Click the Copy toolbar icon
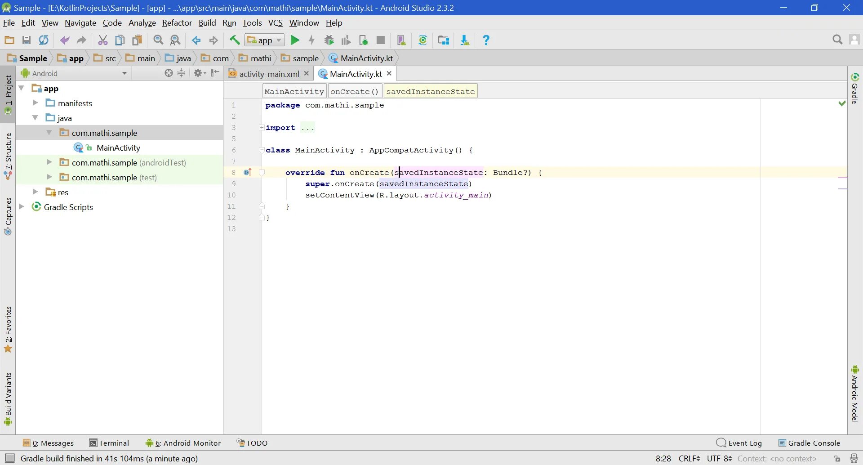This screenshot has width=863, height=465. click(x=120, y=40)
